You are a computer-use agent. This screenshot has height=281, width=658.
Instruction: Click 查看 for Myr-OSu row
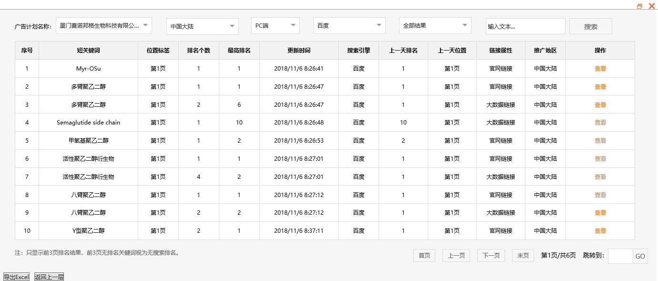tap(600, 68)
